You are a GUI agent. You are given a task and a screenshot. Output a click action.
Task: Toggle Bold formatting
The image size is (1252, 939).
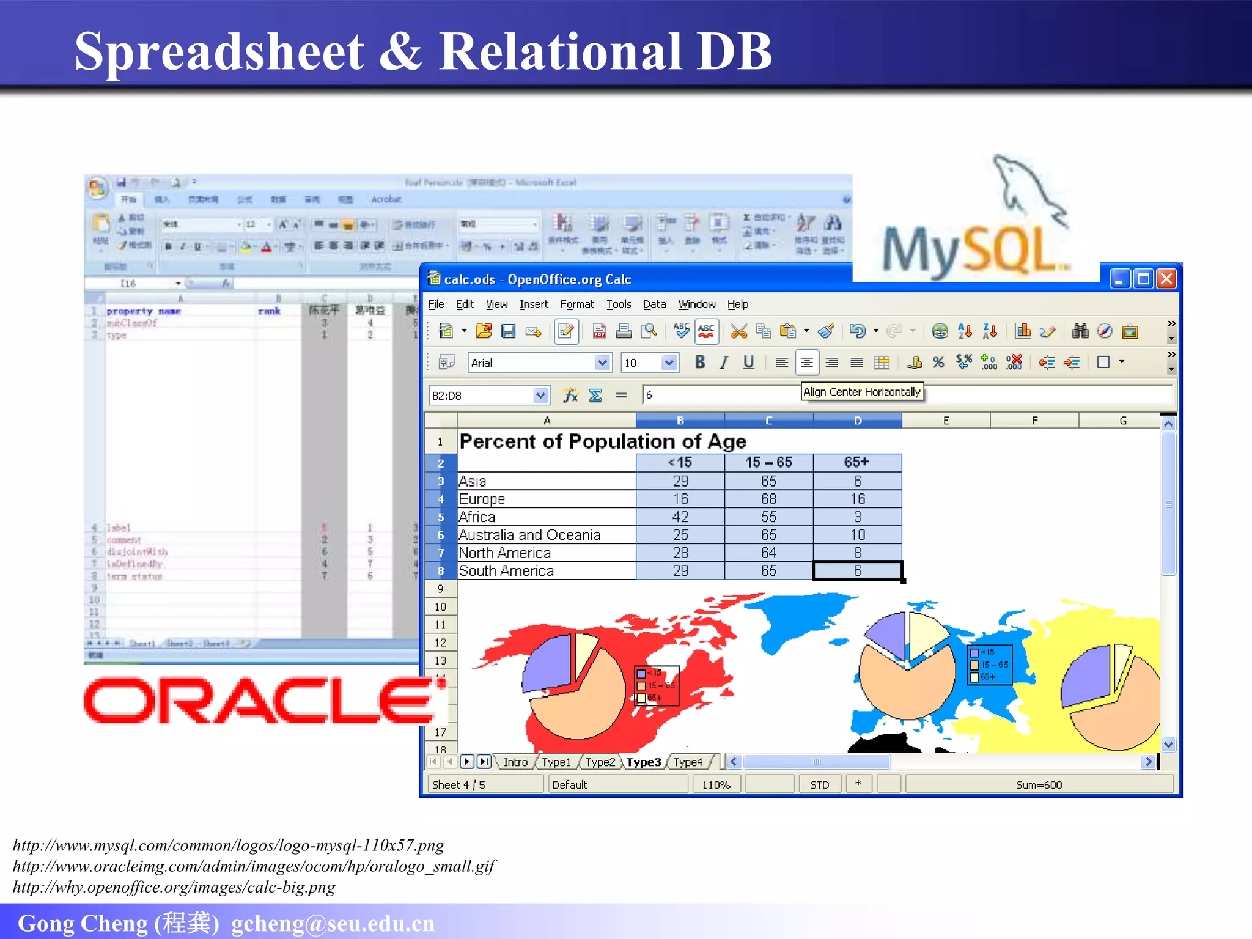[700, 363]
